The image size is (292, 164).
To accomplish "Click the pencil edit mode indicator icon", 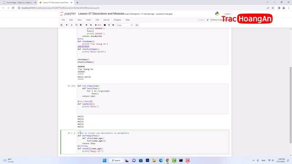I will (208, 20).
